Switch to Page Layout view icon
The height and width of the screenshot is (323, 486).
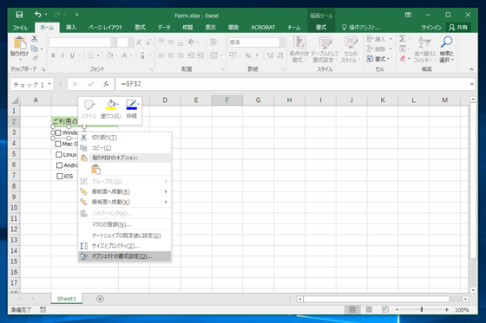point(369,309)
